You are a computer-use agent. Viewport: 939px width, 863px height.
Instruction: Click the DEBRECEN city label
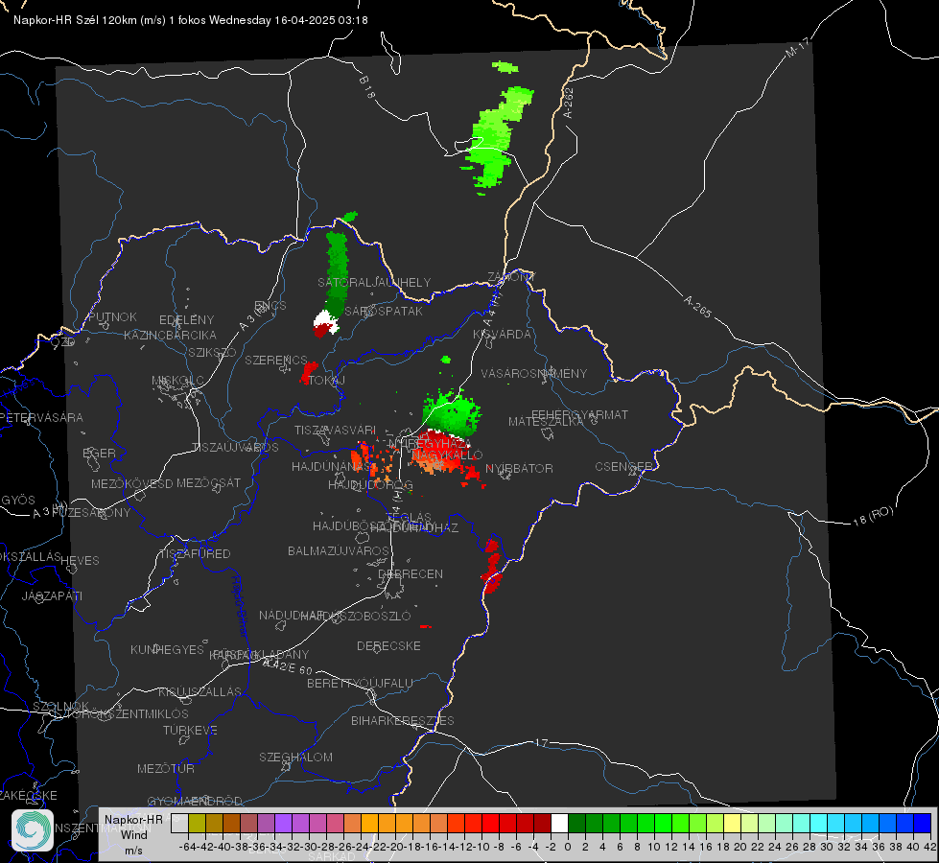[x=411, y=573]
